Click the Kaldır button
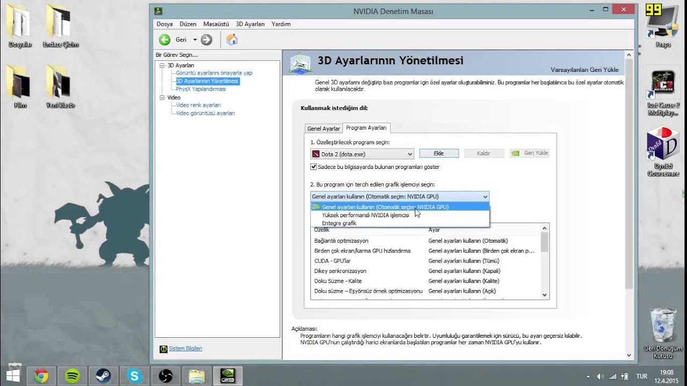 click(x=484, y=153)
